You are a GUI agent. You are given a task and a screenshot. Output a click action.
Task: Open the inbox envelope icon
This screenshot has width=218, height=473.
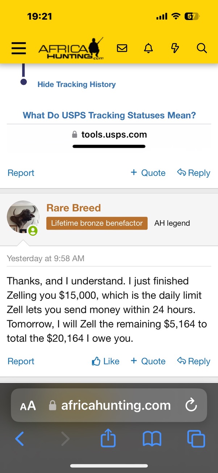[122, 48]
